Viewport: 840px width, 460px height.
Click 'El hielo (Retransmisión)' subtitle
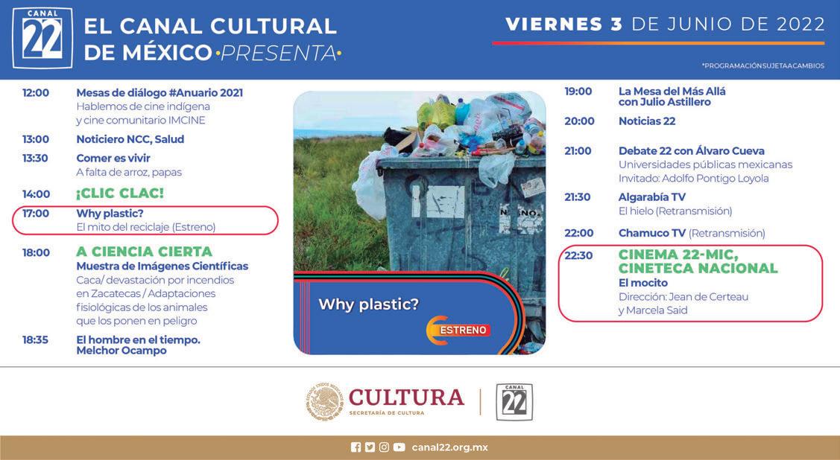click(x=675, y=211)
